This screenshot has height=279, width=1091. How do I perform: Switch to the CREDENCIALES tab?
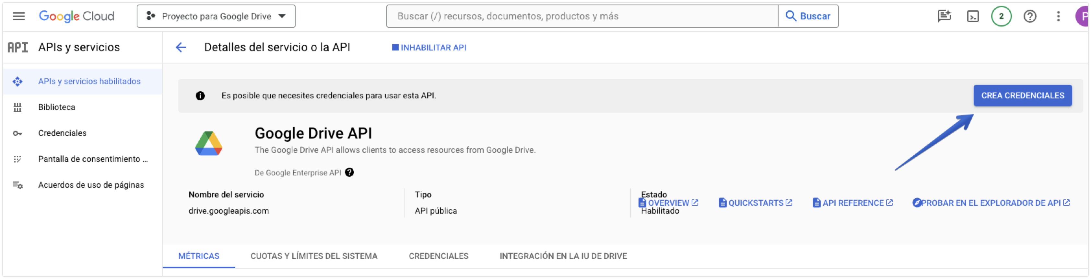[438, 256]
